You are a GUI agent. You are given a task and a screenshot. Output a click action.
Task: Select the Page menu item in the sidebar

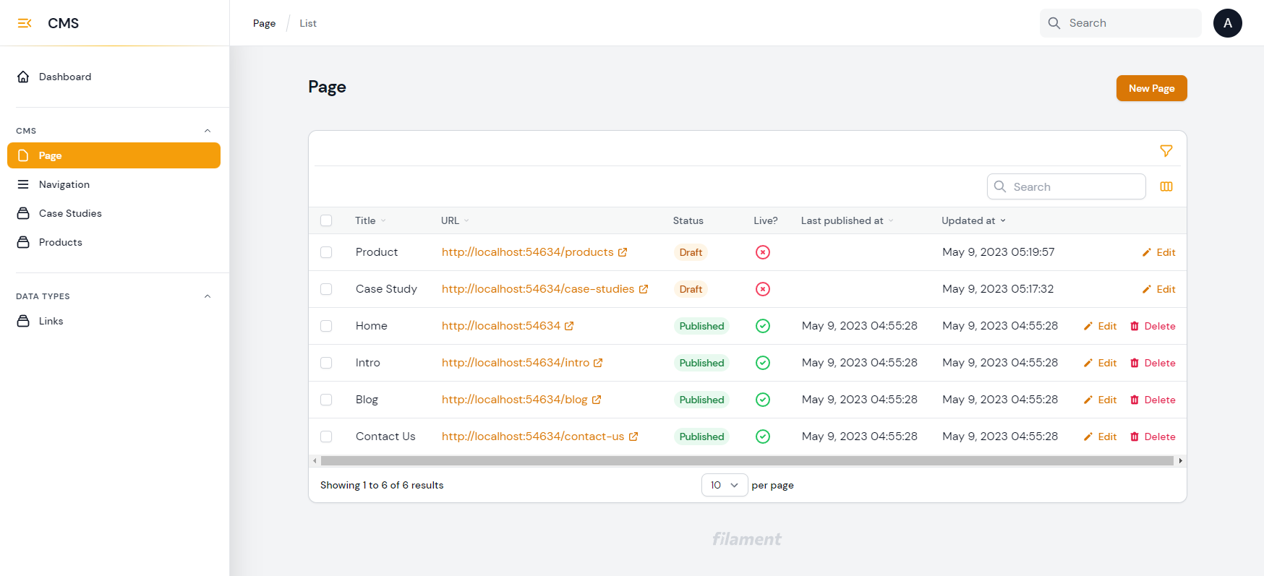[x=114, y=155]
